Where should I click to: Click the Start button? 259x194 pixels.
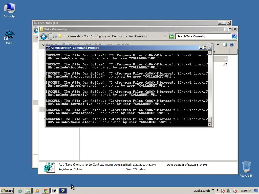7,191
